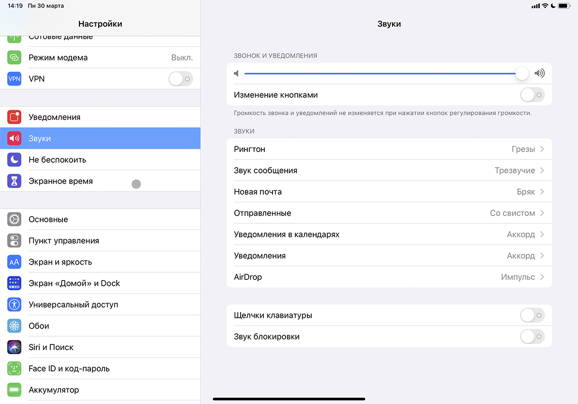578x404 pixels.
Task: Tap the battery indicator in status bar
Action: pos(564,6)
